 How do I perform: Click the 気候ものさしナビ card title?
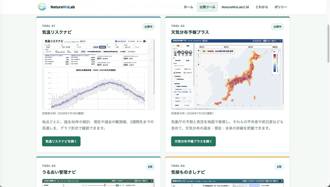pos(188,172)
